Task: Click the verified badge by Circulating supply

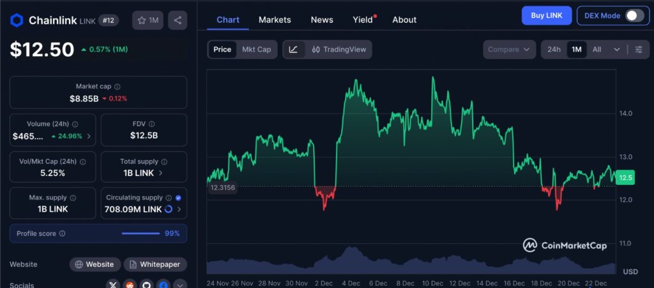Action: click(178, 198)
